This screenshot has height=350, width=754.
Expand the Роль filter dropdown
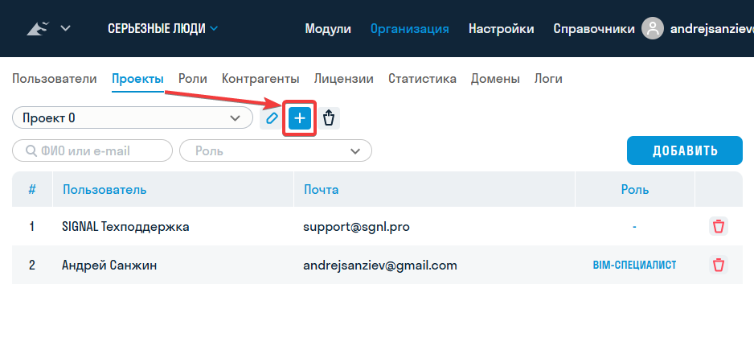click(275, 150)
